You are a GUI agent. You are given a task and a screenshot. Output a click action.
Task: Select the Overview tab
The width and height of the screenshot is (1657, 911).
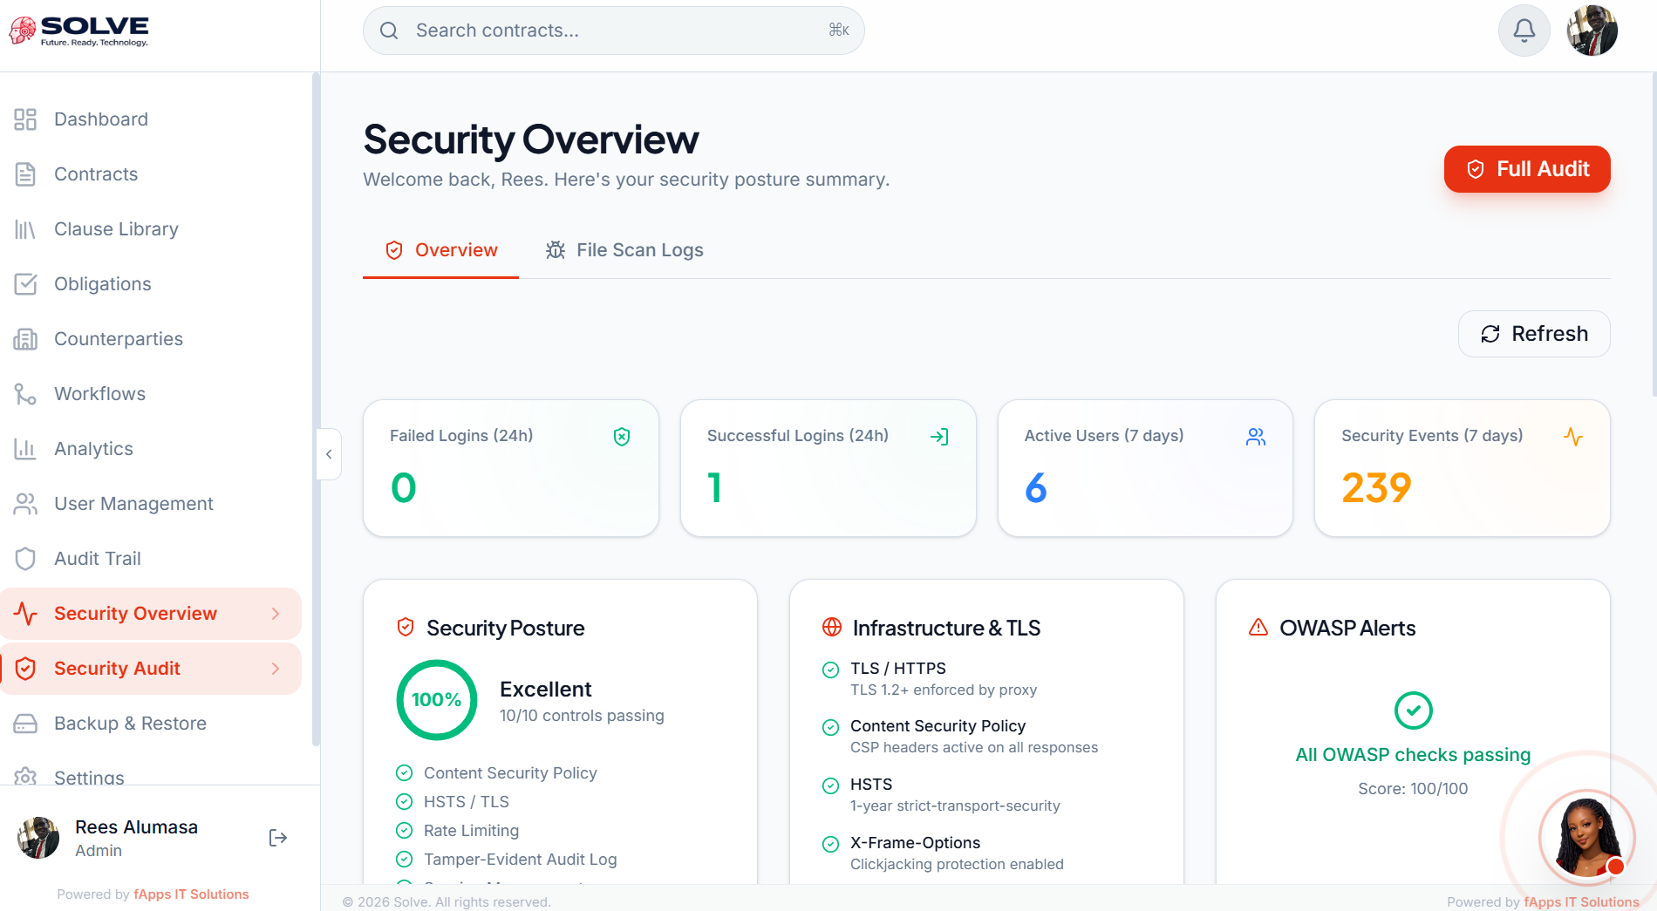click(441, 250)
